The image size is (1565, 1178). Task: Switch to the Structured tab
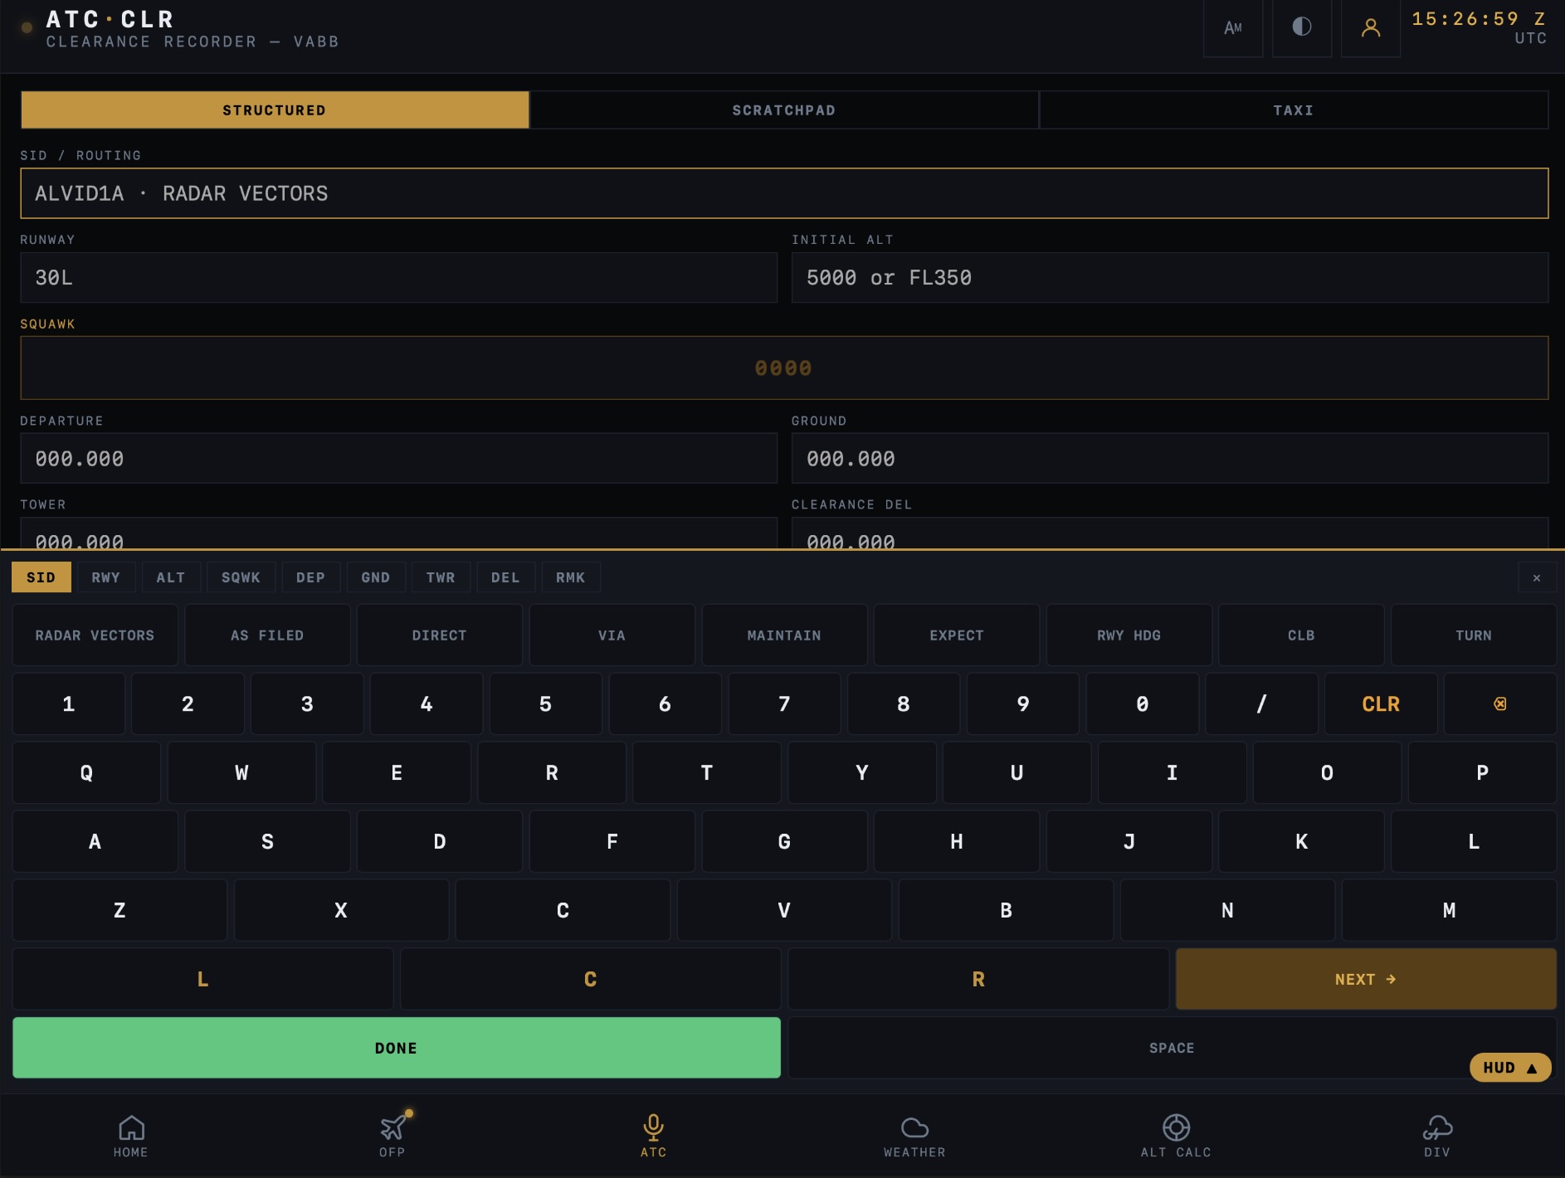click(275, 110)
